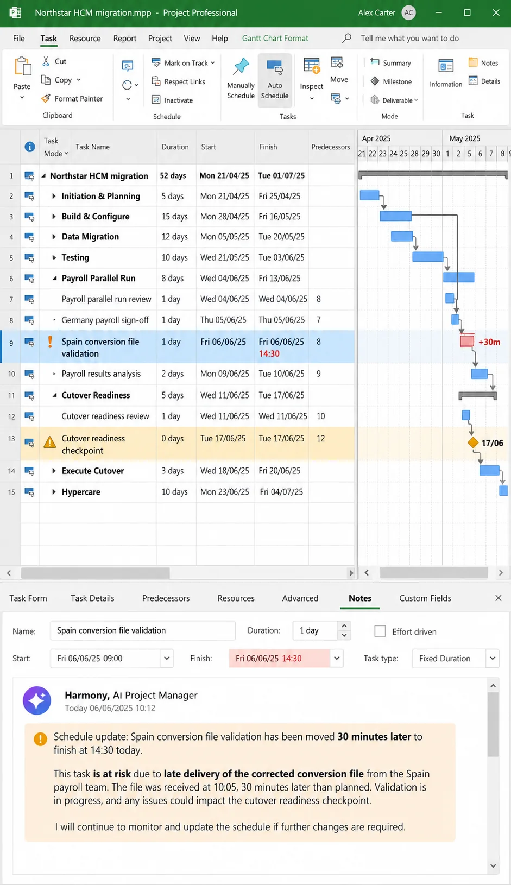Increase Duration with the up stepper

coord(344,625)
